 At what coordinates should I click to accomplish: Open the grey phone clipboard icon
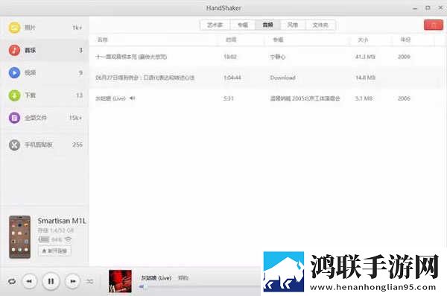point(14,145)
